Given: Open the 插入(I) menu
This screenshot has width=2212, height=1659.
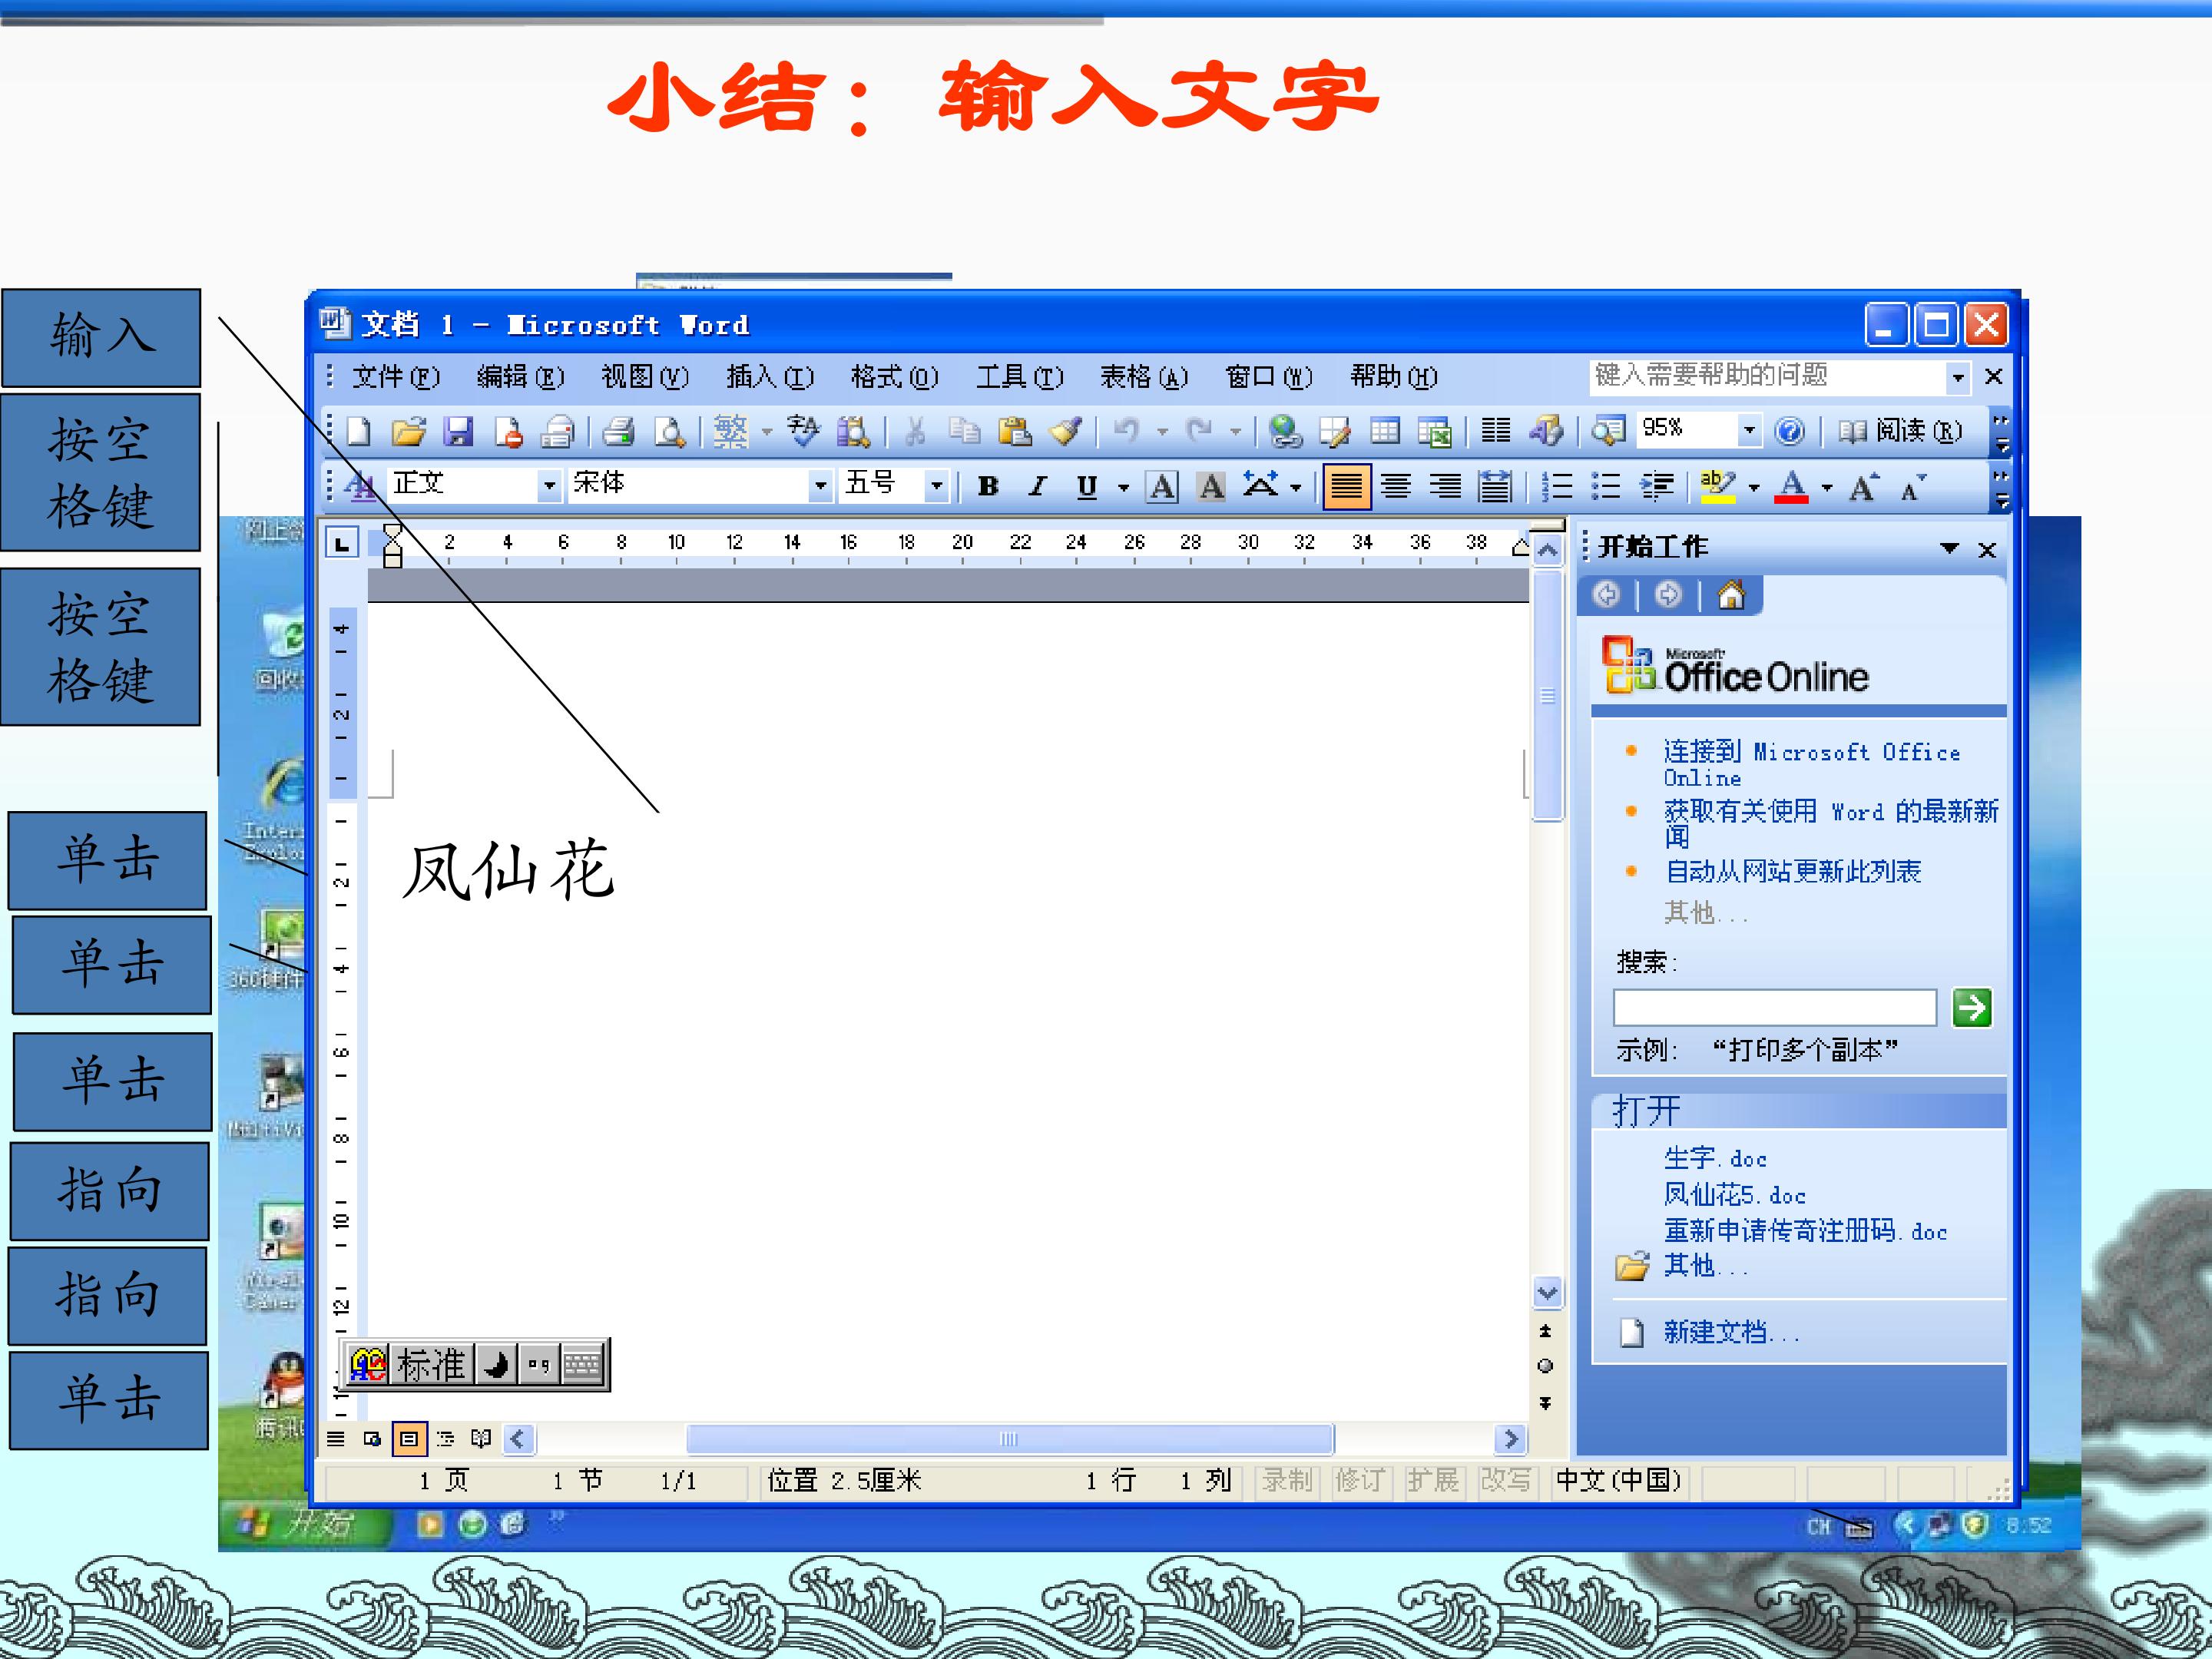Looking at the screenshot, I should (770, 377).
